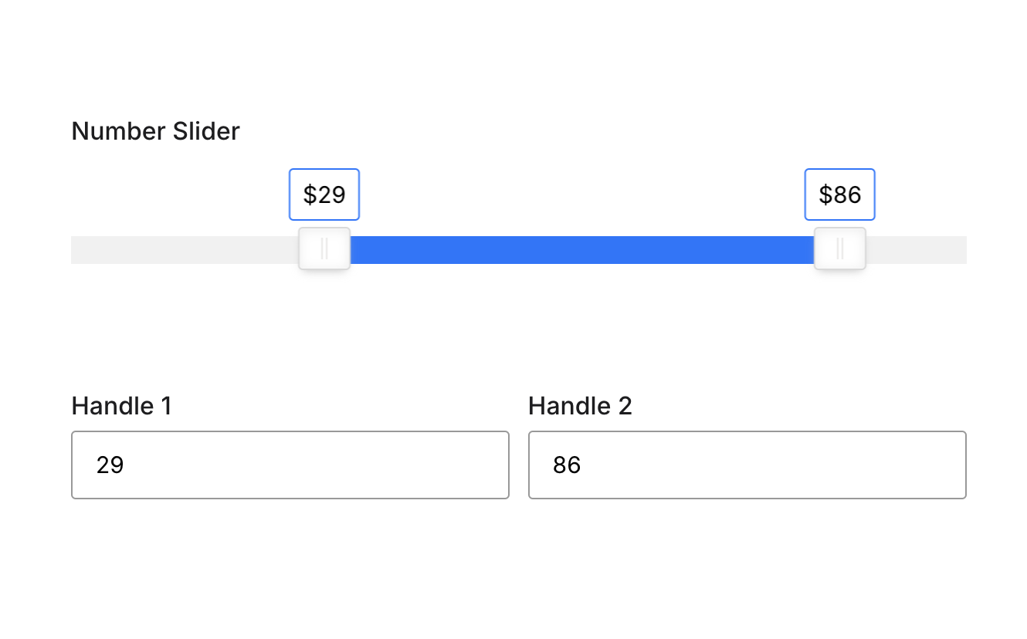The image size is (1027, 639).
Task: Click blue track just beside the $29 handle
Action: point(363,250)
